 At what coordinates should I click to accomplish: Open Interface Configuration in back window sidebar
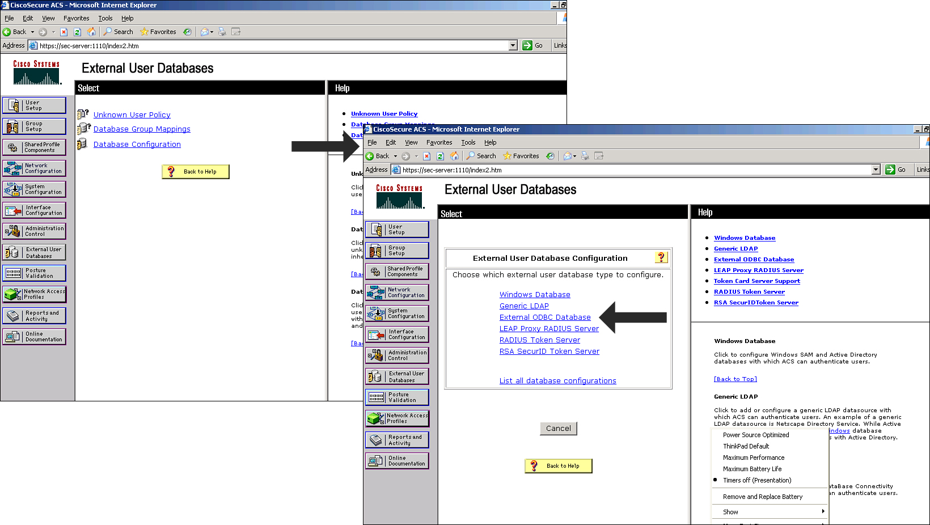[x=34, y=210]
